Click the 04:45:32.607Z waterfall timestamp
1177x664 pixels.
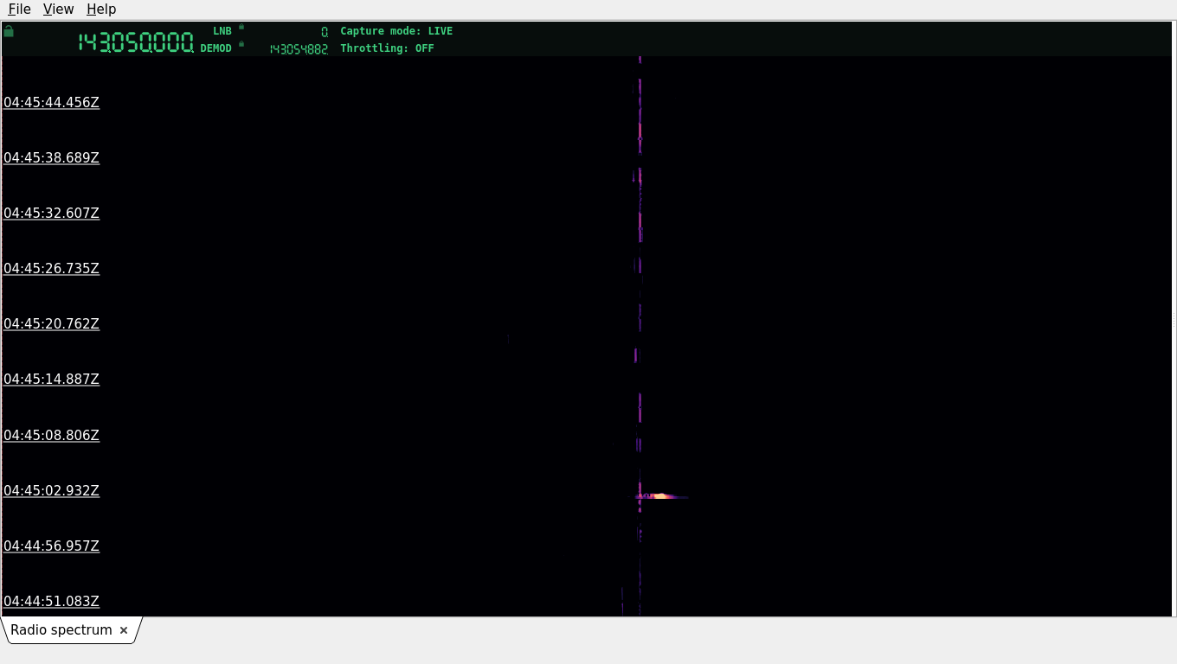click(52, 214)
